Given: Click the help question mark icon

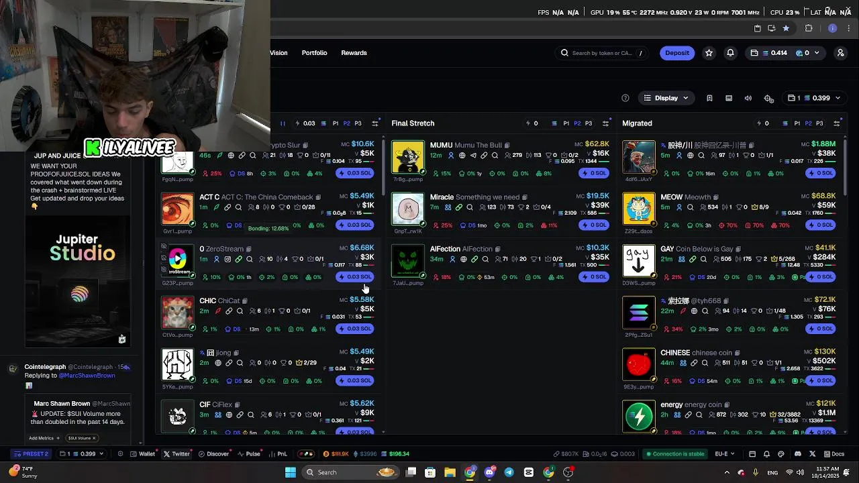Looking at the screenshot, I should (625, 98).
